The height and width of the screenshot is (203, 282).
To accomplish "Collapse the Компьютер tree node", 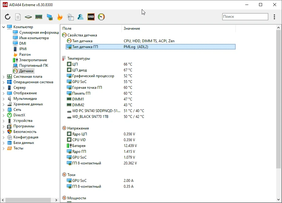I will click(3, 27).
